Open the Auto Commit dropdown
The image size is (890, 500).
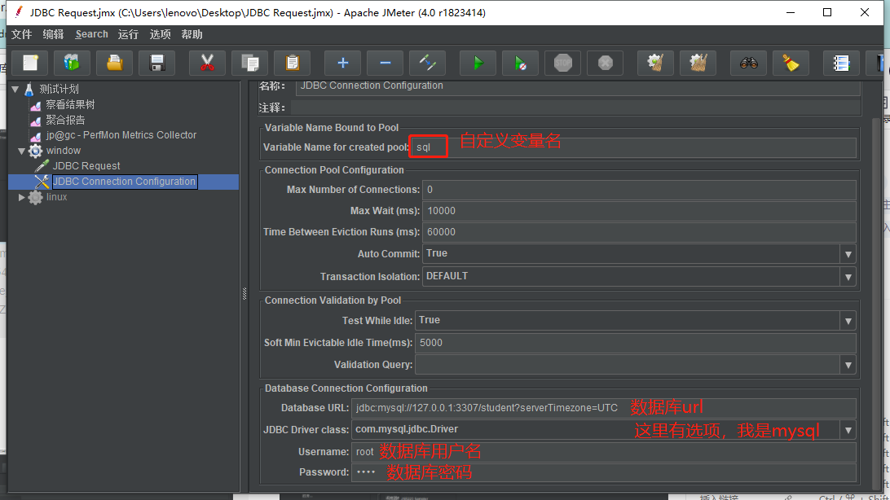coord(848,254)
